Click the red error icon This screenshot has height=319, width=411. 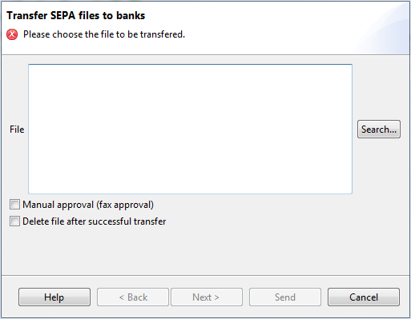pyautogui.click(x=12, y=34)
